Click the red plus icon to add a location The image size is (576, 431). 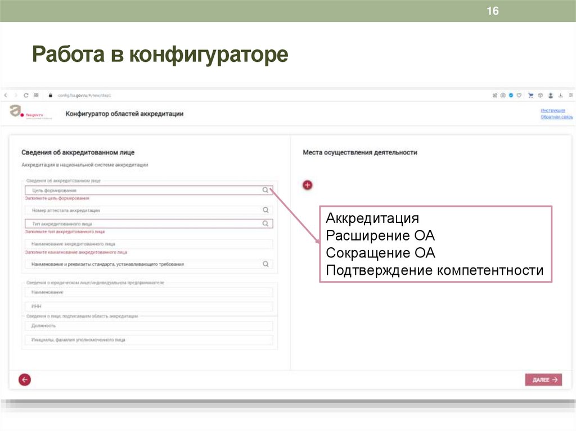307,184
